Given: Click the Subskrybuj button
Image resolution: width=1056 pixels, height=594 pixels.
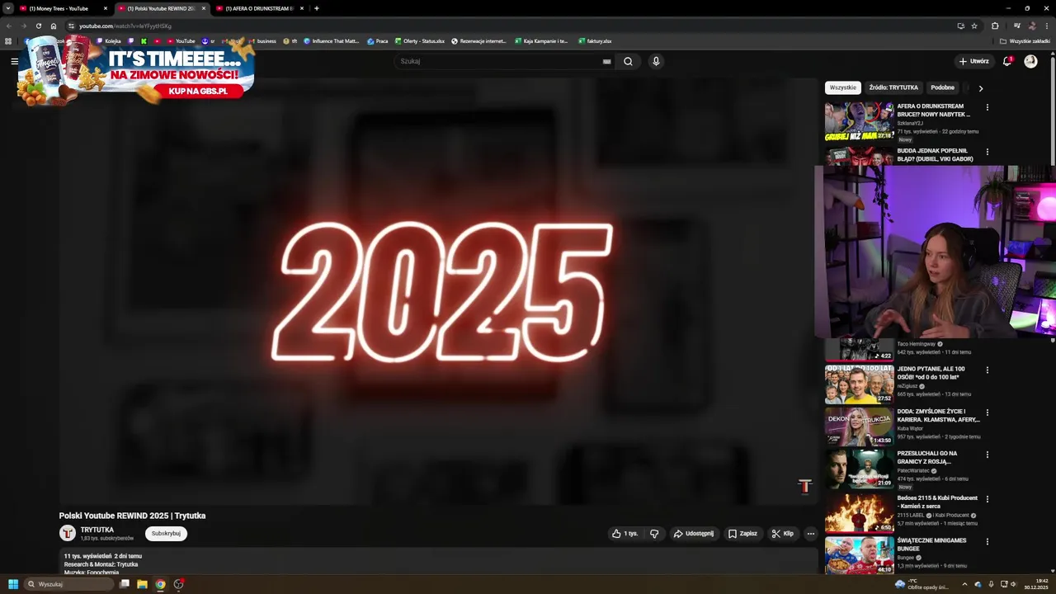Looking at the screenshot, I should [x=166, y=534].
